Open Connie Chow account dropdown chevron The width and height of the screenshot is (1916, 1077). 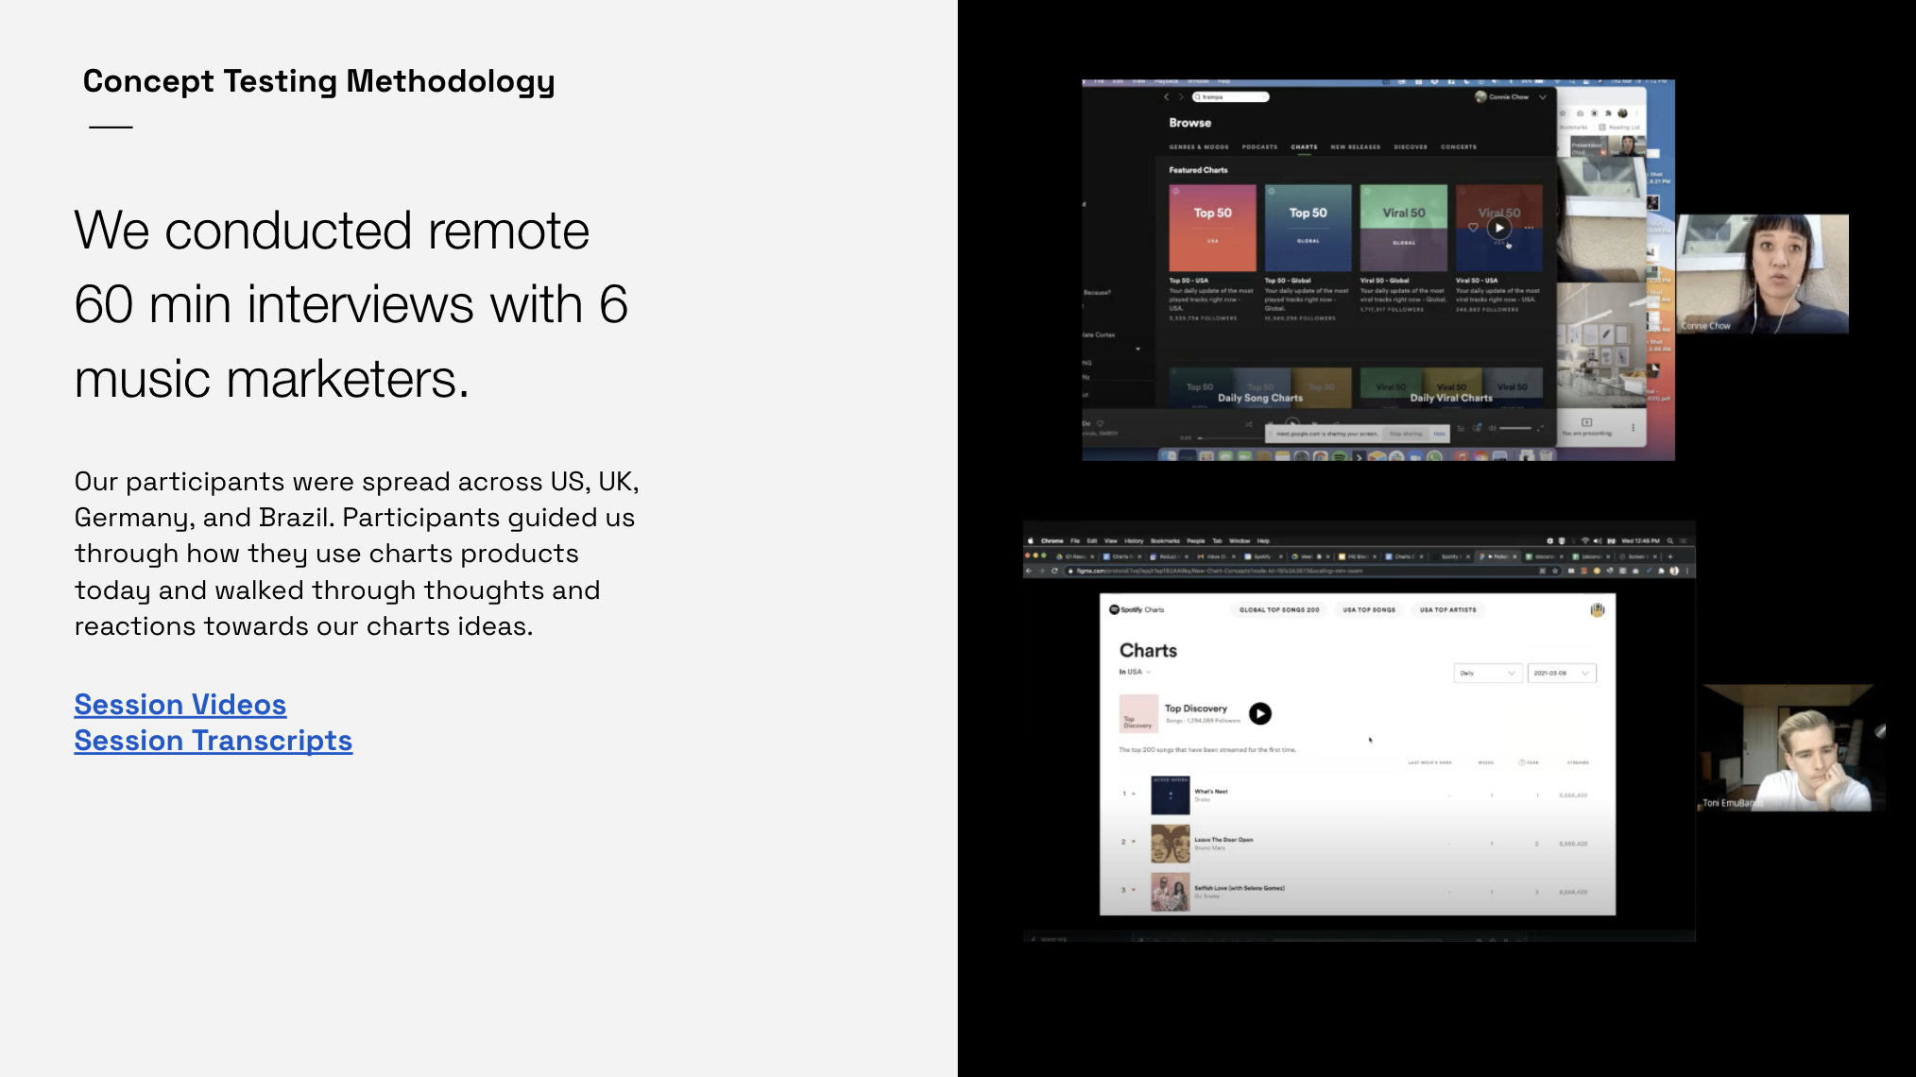[1543, 96]
